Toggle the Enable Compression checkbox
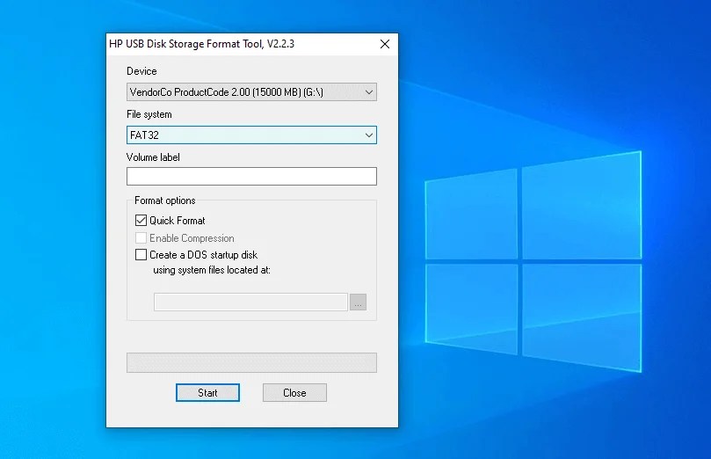 [x=141, y=237]
